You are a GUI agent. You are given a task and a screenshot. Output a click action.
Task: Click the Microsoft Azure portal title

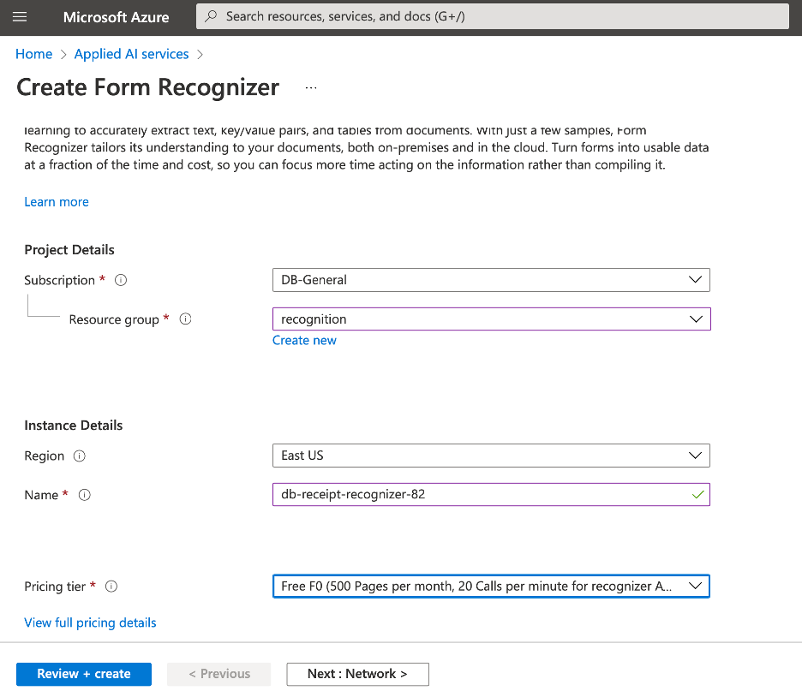(117, 17)
